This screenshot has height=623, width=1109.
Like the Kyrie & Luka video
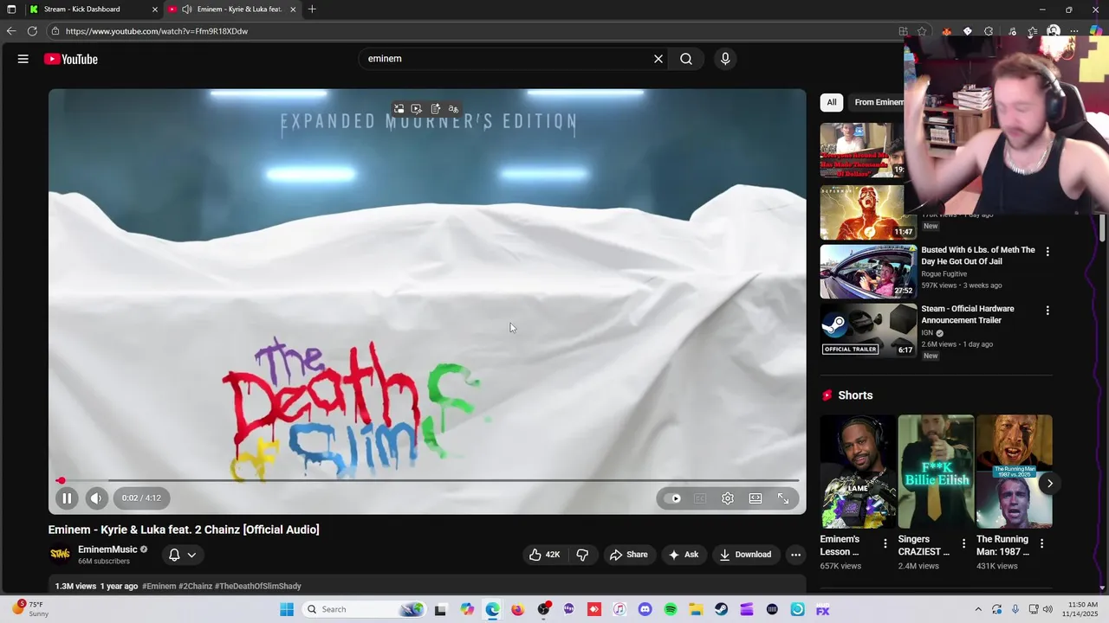[x=544, y=555]
